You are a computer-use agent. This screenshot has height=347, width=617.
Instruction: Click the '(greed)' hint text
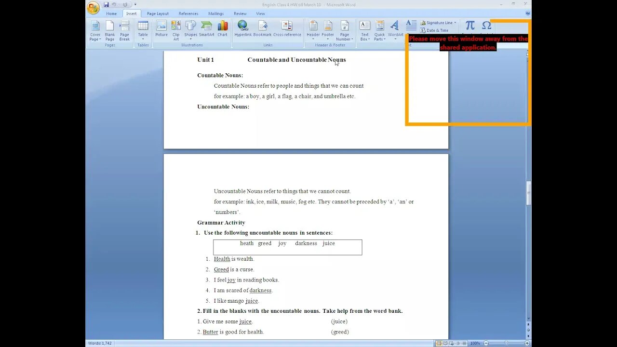[x=340, y=332]
